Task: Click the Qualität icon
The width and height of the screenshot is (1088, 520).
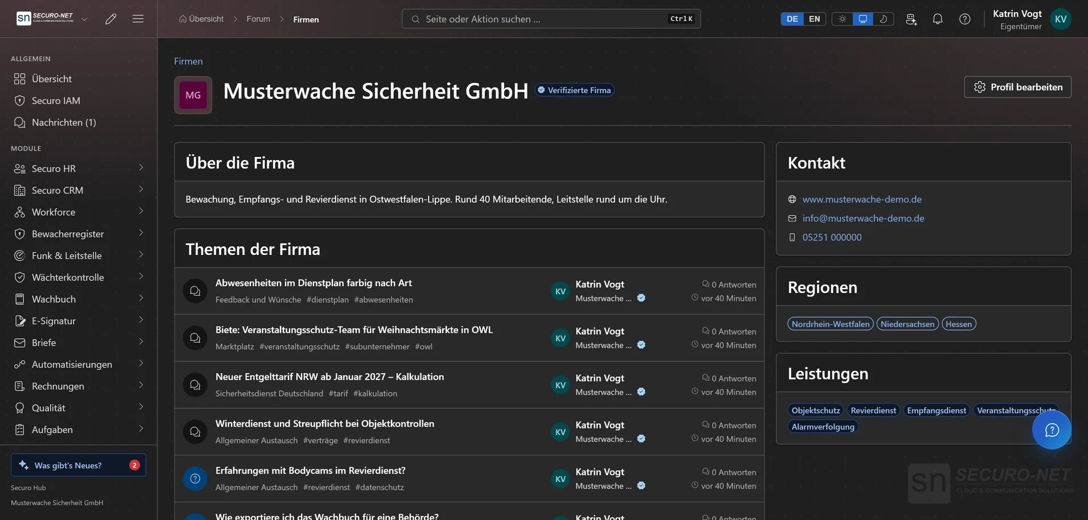Action: tap(20, 408)
